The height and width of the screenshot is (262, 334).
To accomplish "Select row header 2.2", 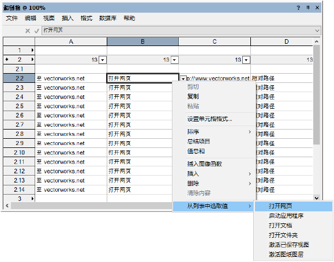I will click(19, 78).
